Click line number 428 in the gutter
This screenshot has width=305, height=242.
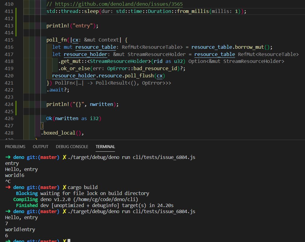click(x=9, y=133)
